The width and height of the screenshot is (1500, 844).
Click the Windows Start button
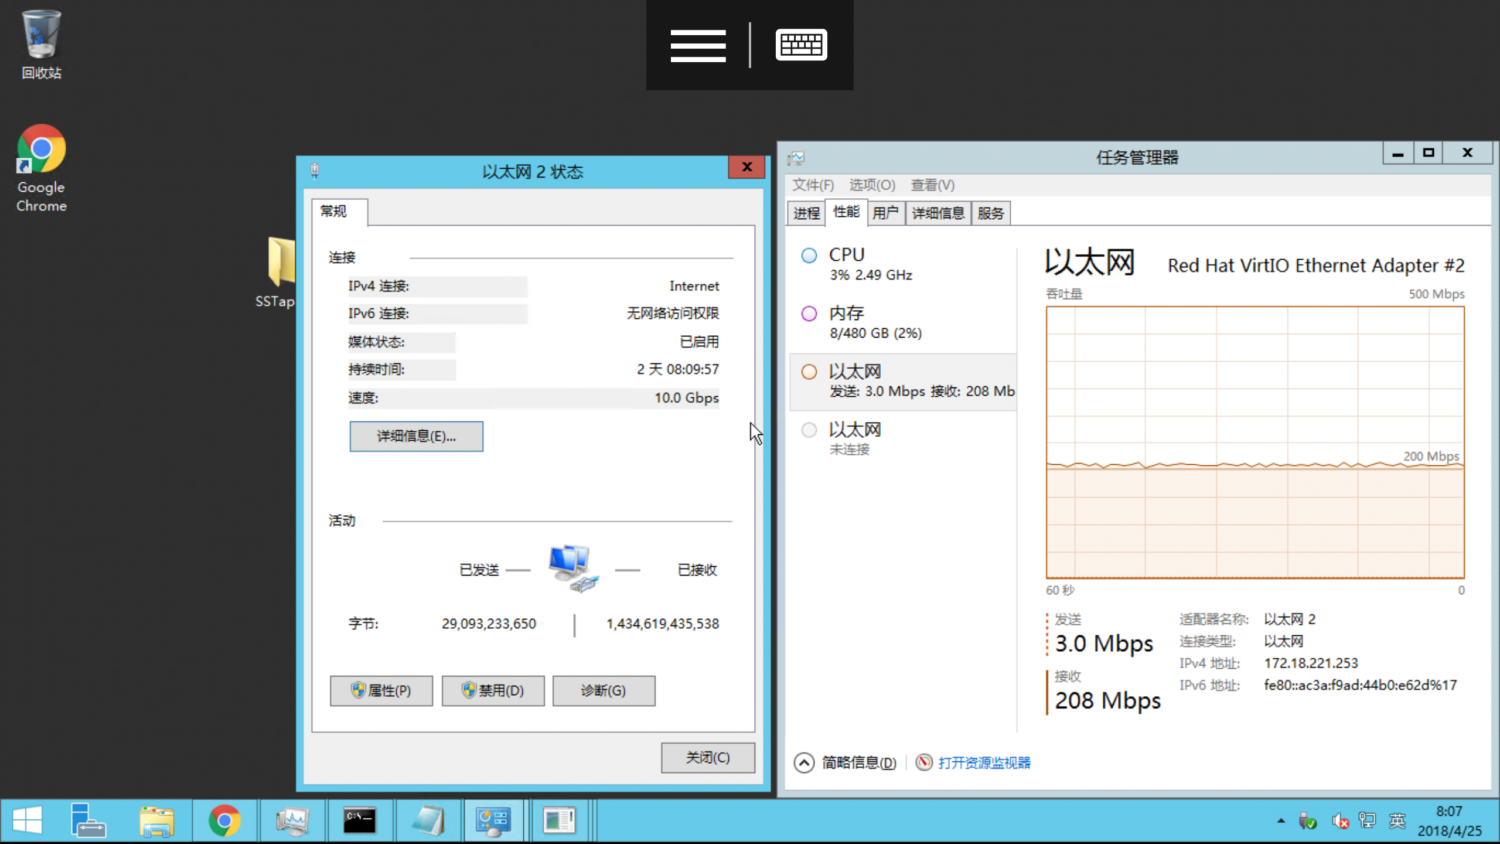tap(28, 821)
